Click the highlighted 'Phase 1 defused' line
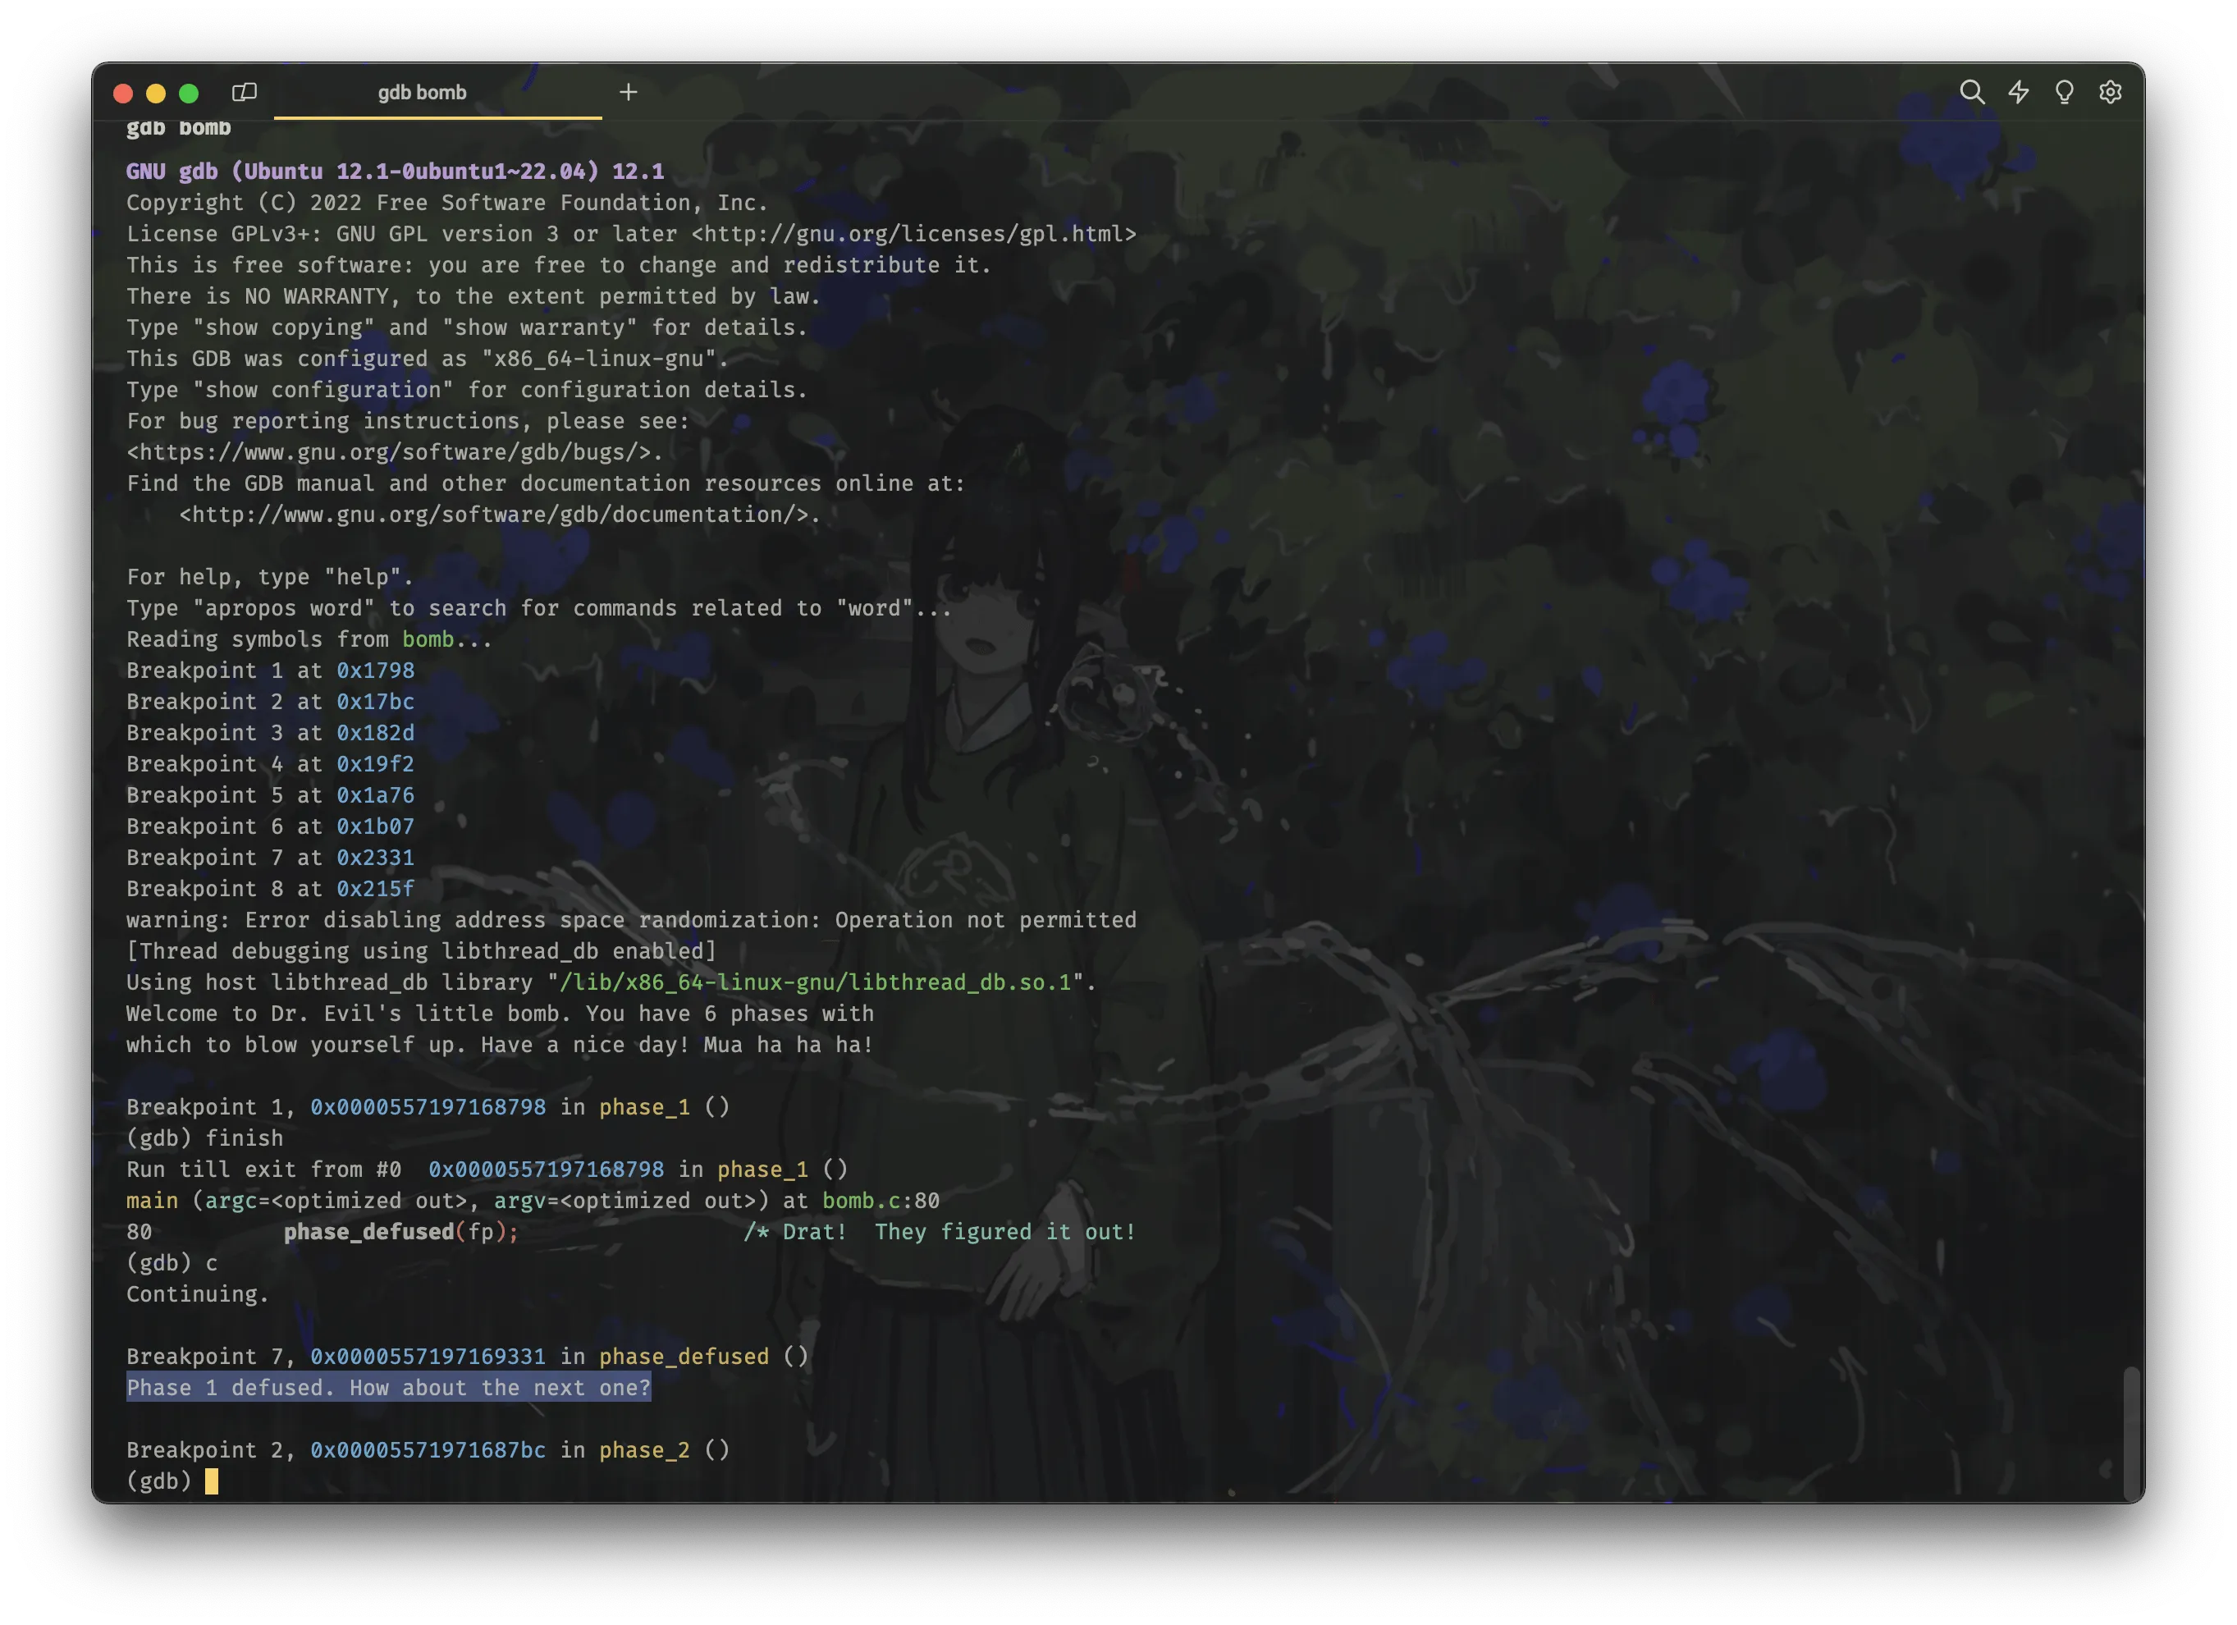The height and width of the screenshot is (1625, 2237). [x=389, y=1387]
